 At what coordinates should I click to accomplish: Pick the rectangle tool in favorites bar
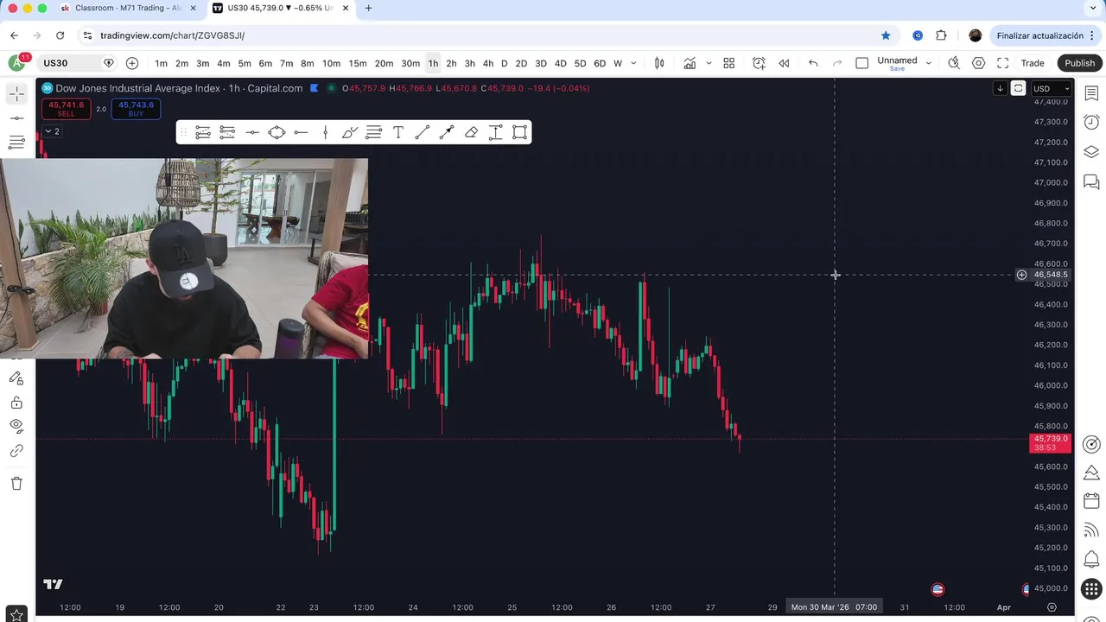[519, 132]
